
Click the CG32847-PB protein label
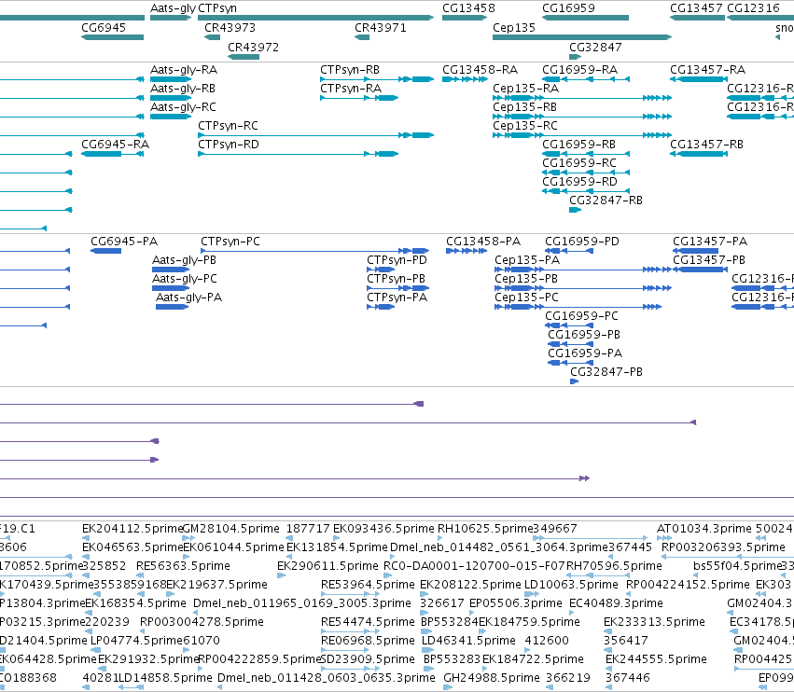(606, 372)
